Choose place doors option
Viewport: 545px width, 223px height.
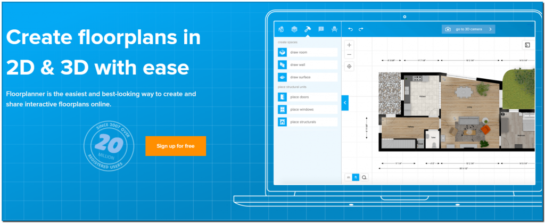[x=307, y=97]
